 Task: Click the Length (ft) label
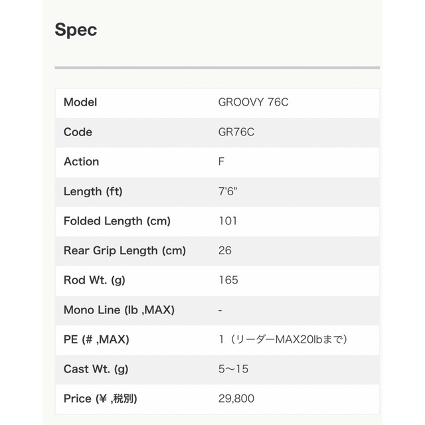click(93, 191)
